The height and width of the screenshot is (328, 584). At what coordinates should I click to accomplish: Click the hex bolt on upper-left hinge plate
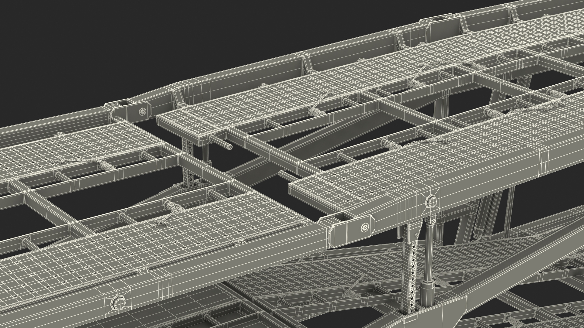[x=142, y=111]
